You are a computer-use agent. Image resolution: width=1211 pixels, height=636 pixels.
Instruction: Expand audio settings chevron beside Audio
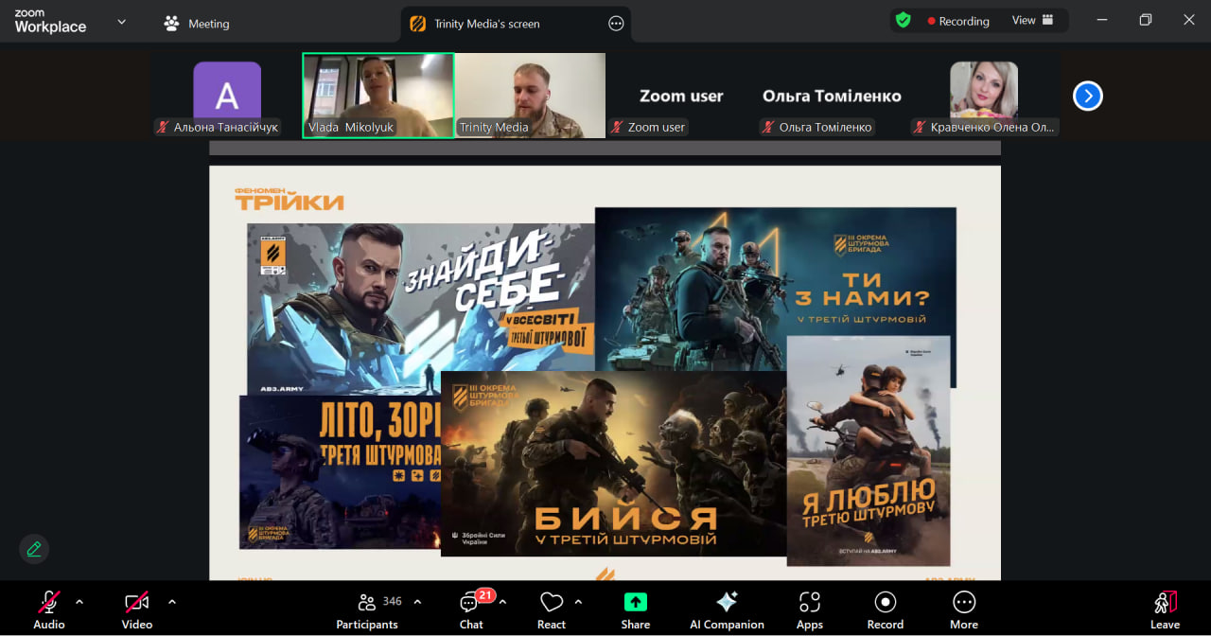pyautogui.click(x=79, y=601)
